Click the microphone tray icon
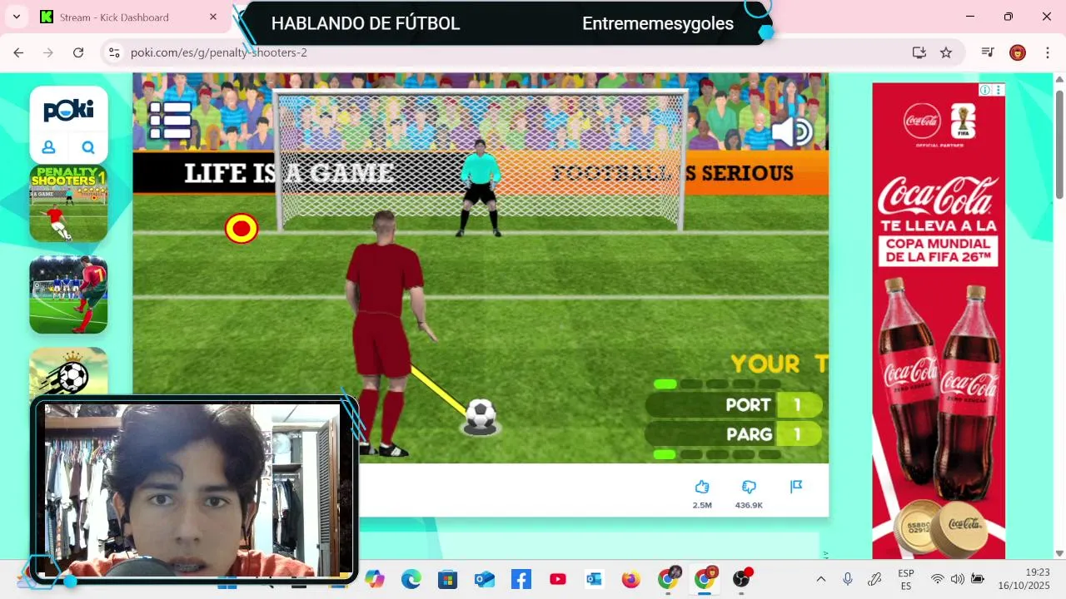Viewport: 1066px width, 599px height. (848, 579)
